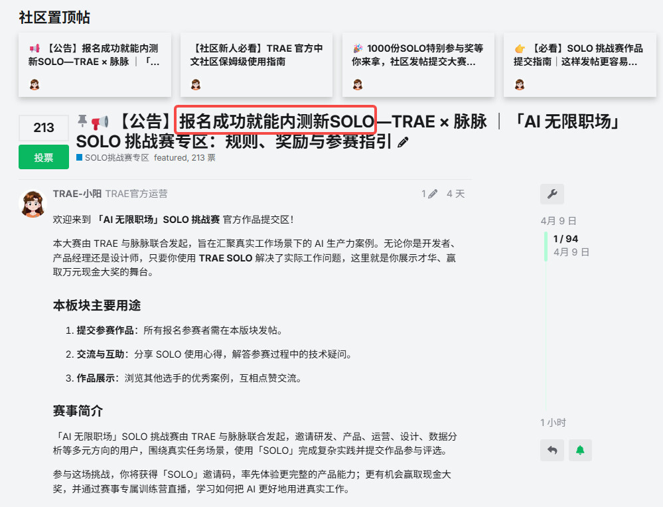Open the TRAE-小阳 username profile

coord(77,194)
